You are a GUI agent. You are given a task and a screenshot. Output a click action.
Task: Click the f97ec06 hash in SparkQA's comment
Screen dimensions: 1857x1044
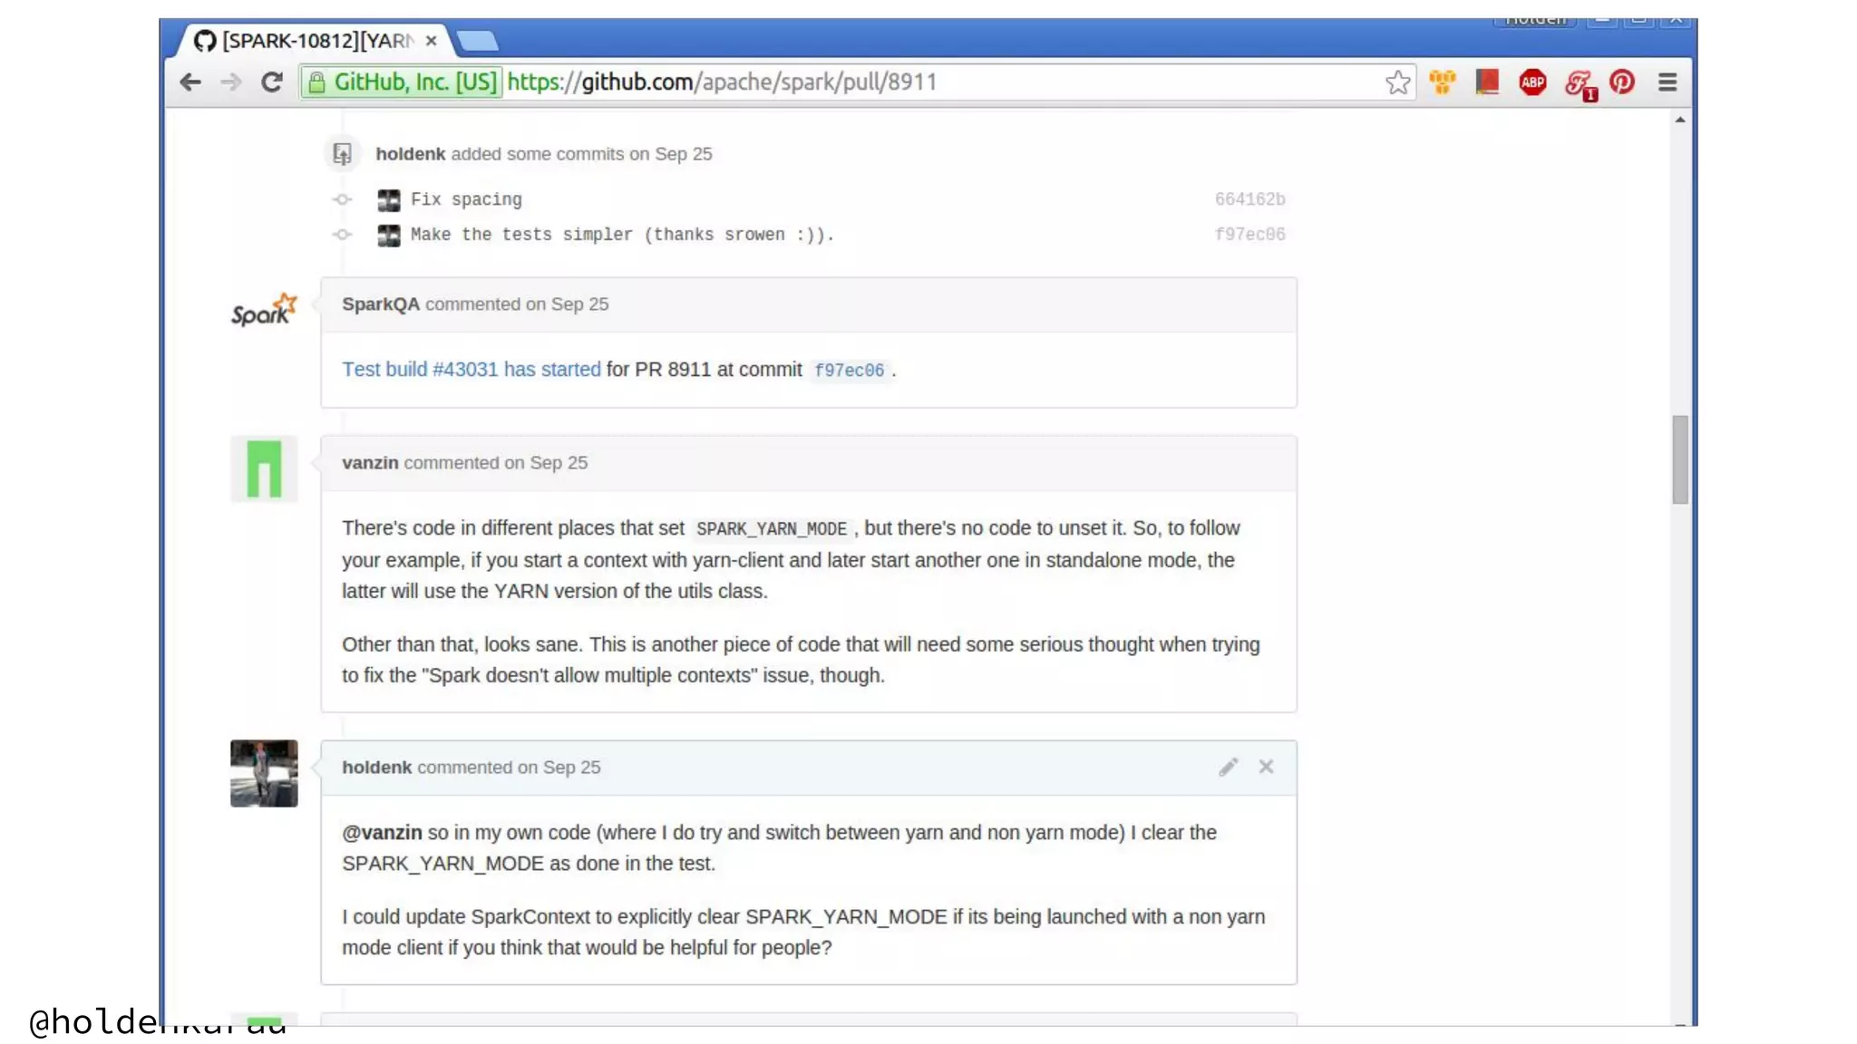click(x=849, y=371)
